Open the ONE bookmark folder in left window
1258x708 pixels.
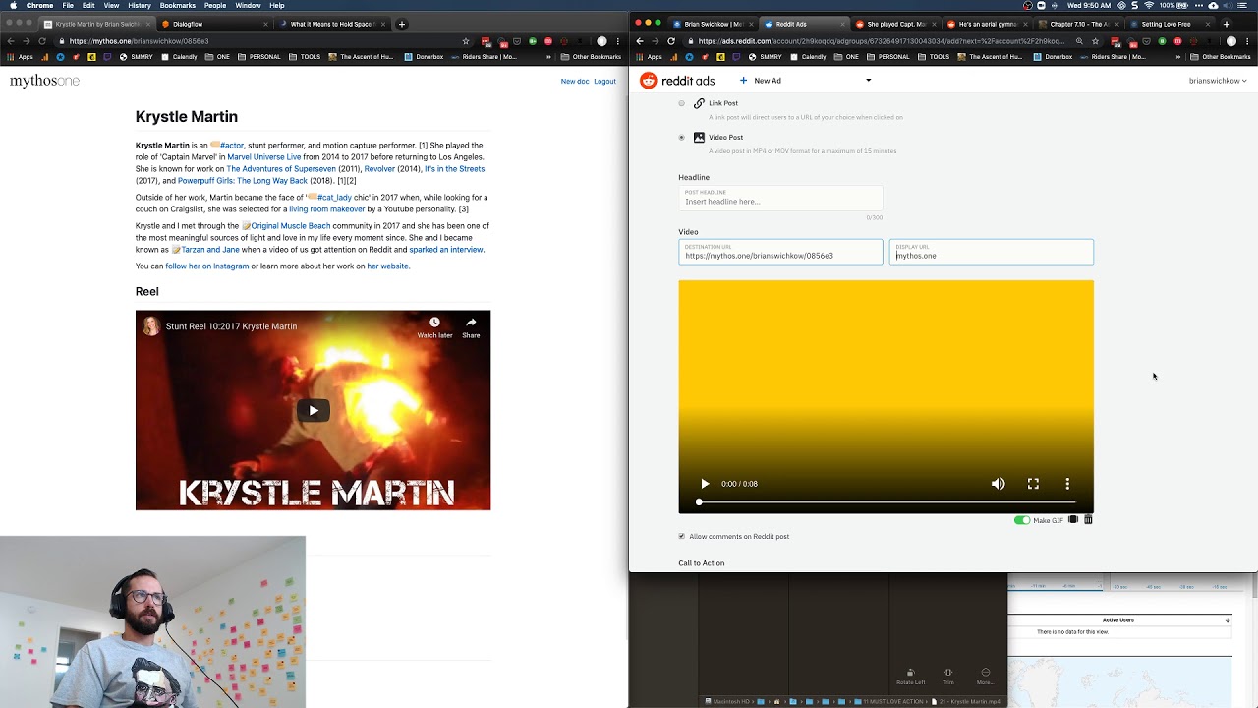click(x=217, y=57)
